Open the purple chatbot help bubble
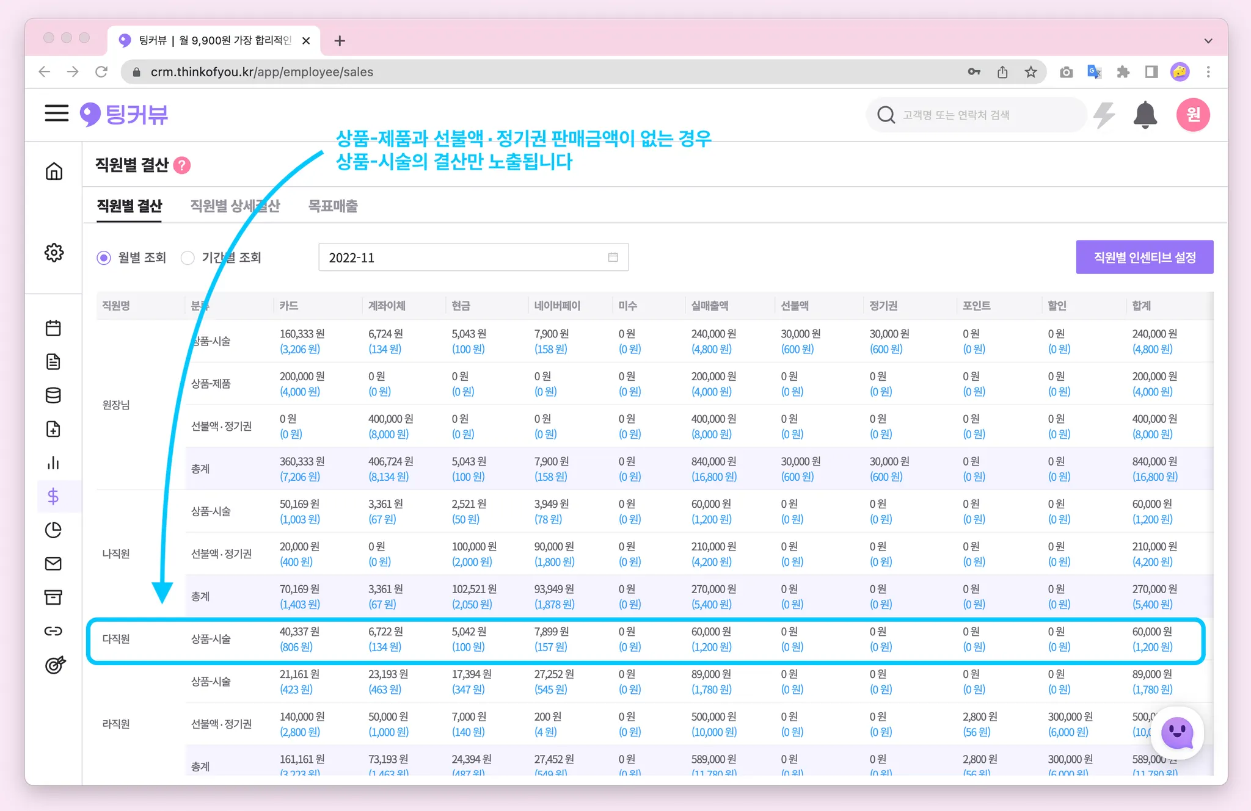1251x811 pixels. tap(1177, 732)
